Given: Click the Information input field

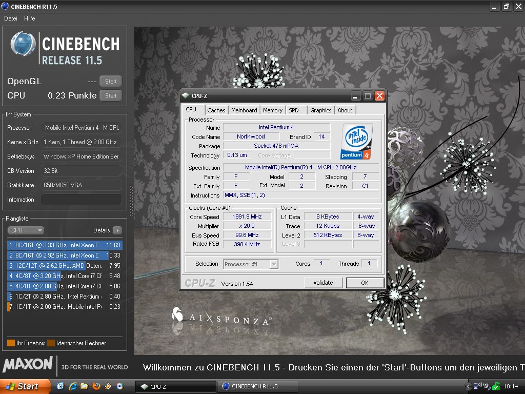Looking at the screenshot, I should (x=81, y=200).
